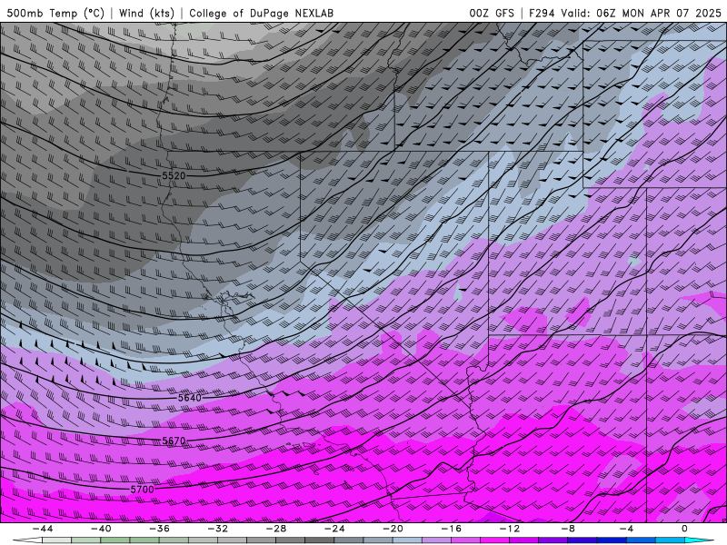Click the -12 colorbar tick label
This screenshot has width=727, height=545.
510,529
